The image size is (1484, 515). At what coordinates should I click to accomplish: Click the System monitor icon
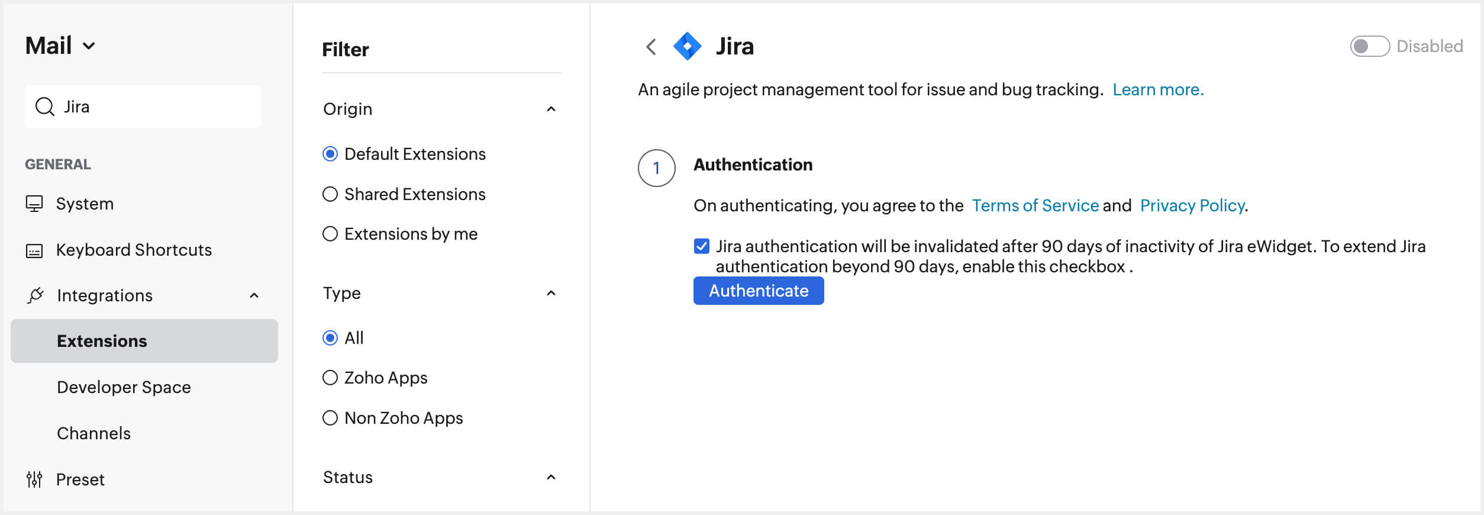[34, 204]
